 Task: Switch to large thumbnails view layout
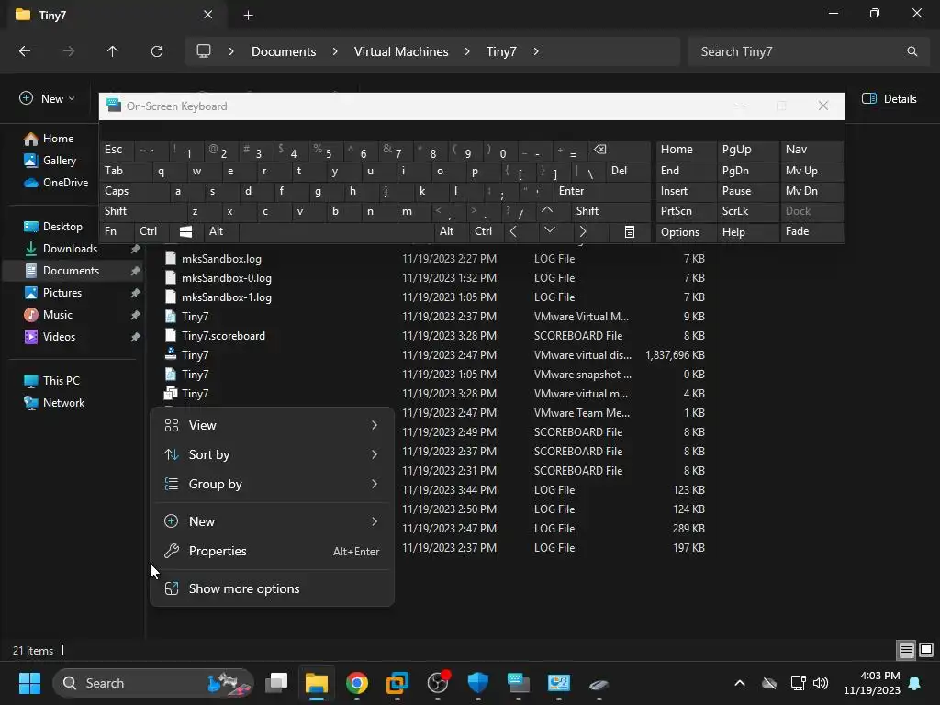pyautogui.click(x=926, y=650)
